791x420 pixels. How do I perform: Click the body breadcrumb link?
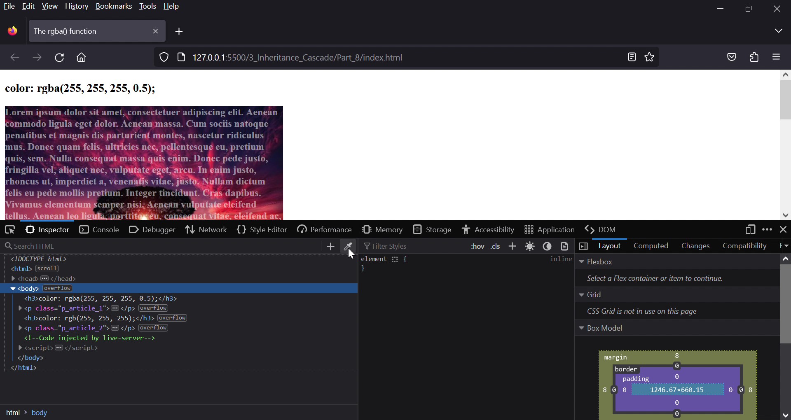click(40, 413)
